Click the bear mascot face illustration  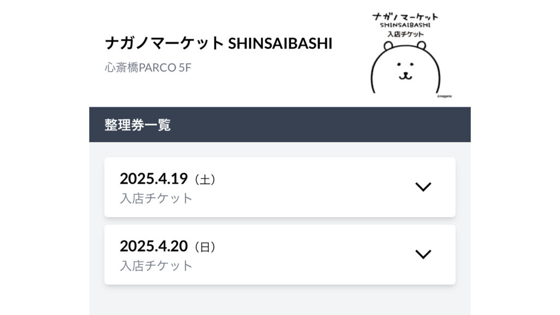coord(405,68)
